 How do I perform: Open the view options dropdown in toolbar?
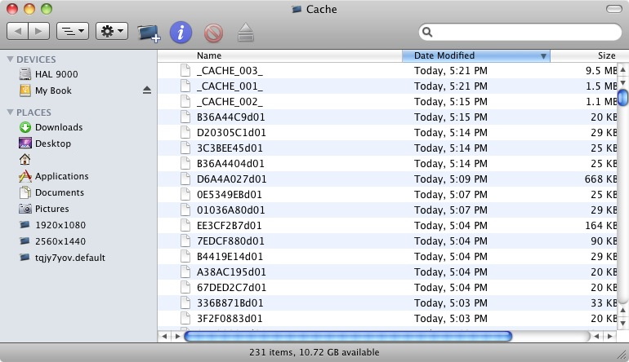pos(73,31)
